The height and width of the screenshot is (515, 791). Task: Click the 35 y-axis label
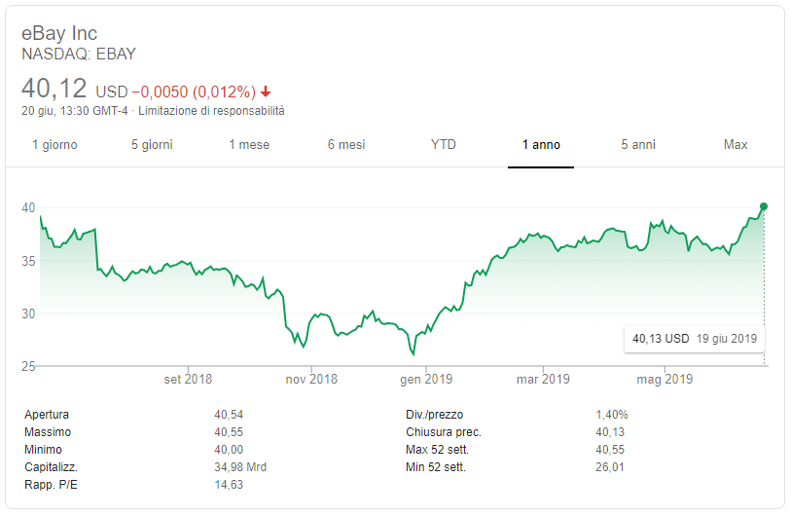tap(28, 261)
